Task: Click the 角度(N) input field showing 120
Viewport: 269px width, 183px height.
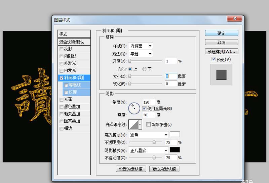Action: click(x=149, y=102)
